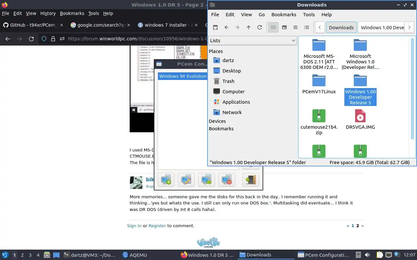This screenshot has width=417, height=260.
Task: Open Computer in Places sidebar
Action: pyautogui.click(x=233, y=91)
